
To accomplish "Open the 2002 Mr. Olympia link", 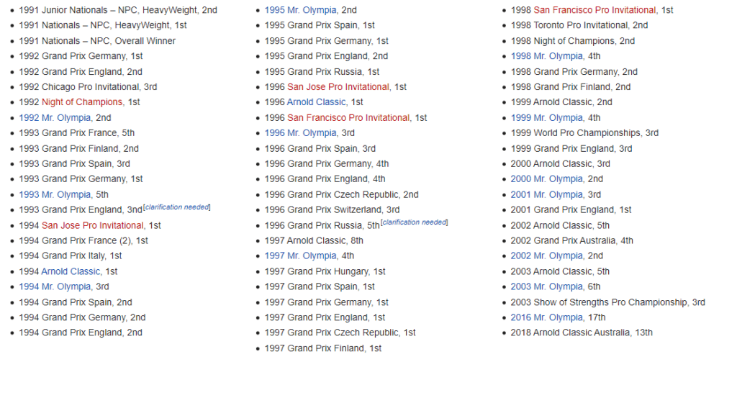I will (547, 255).
